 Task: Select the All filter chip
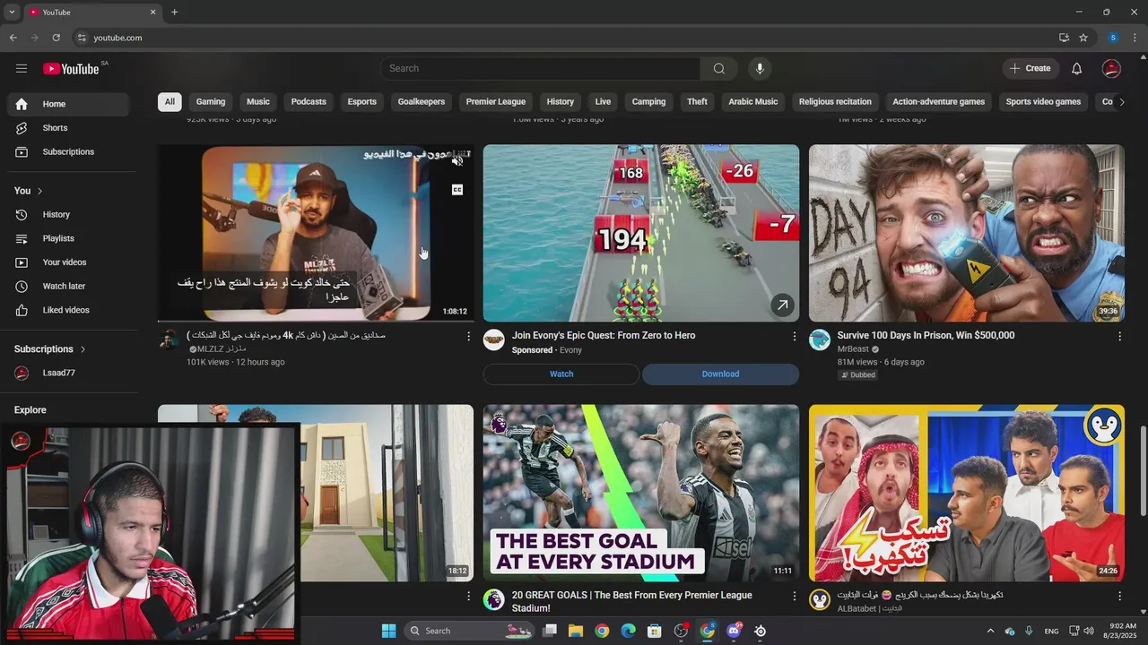point(170,102)
